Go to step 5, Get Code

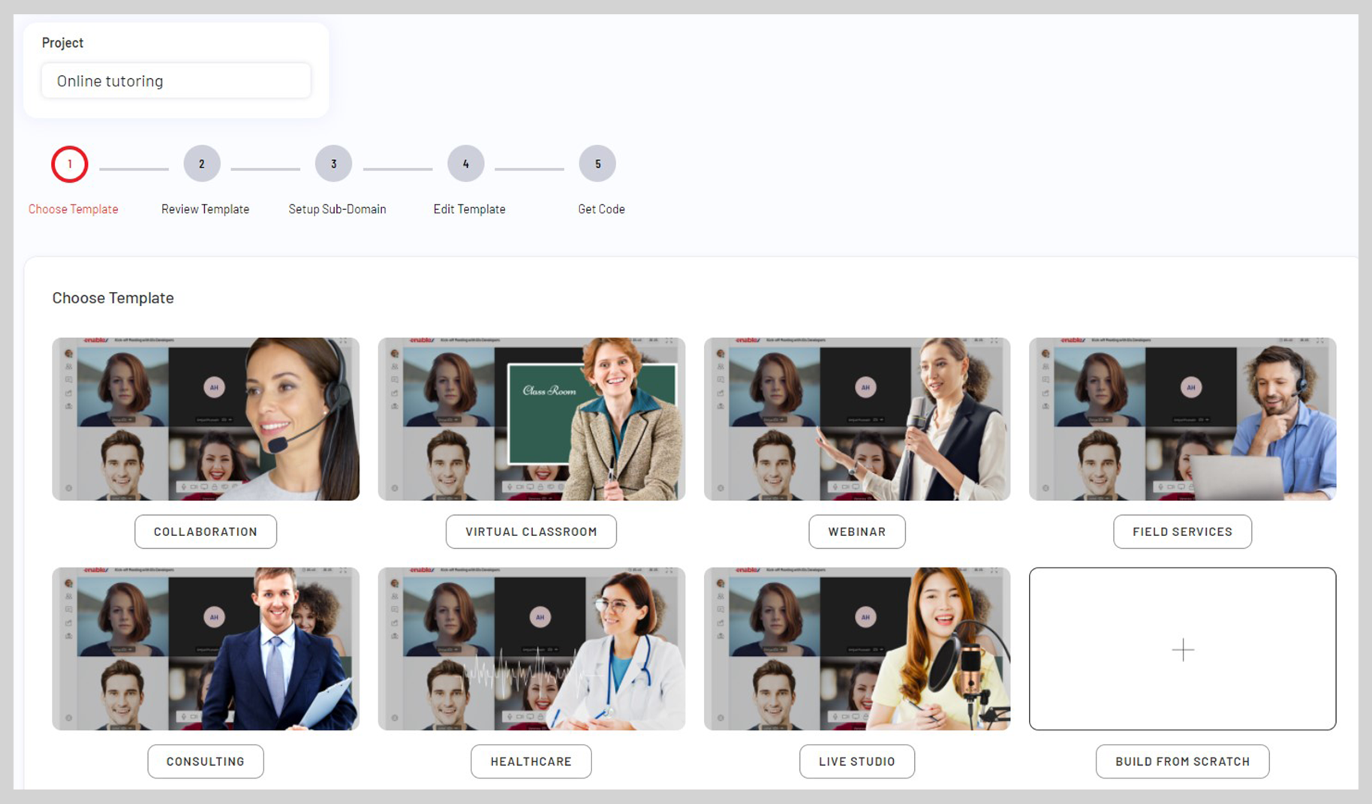point(597,163)
